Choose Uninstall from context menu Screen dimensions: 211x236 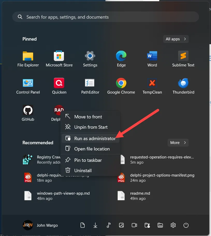point(90,171)
